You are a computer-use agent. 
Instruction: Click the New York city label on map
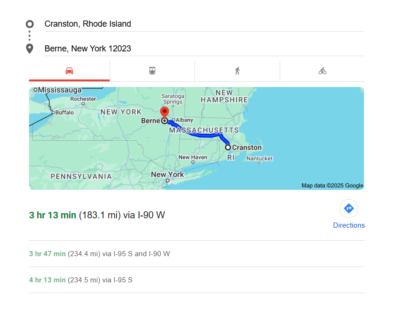click(167, 174)
